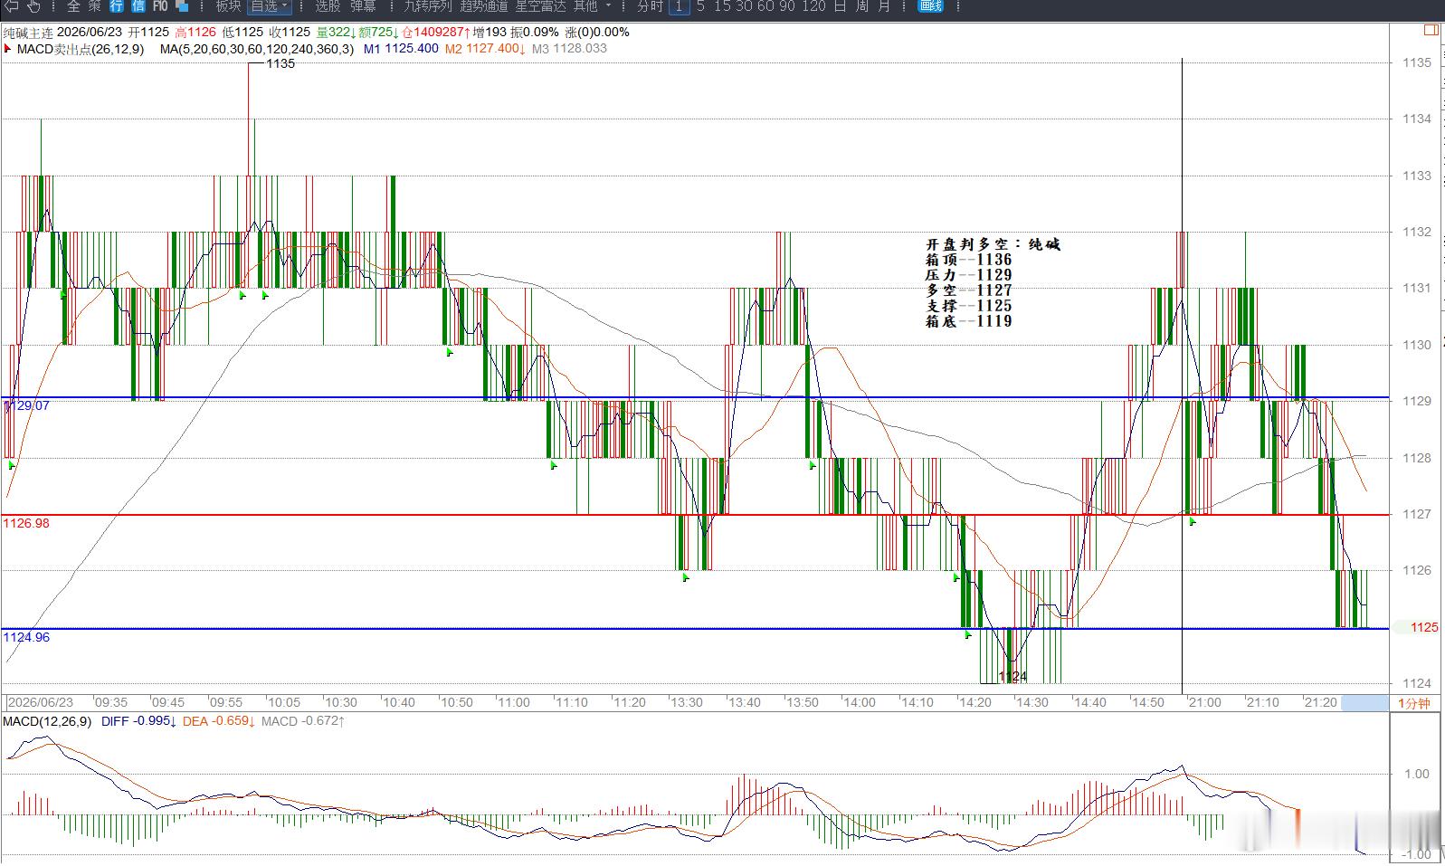Expand the MACD卖出点 indicator red arrow
1445x866 pixels.
[9, 49]
